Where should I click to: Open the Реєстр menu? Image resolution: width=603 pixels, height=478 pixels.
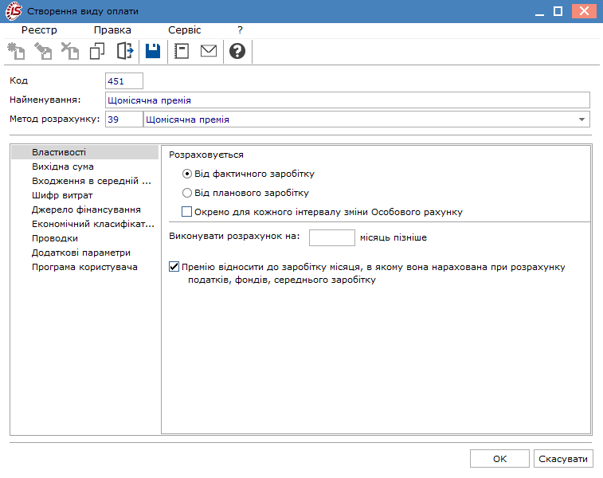pyautogui.click(x=39, y=30)
